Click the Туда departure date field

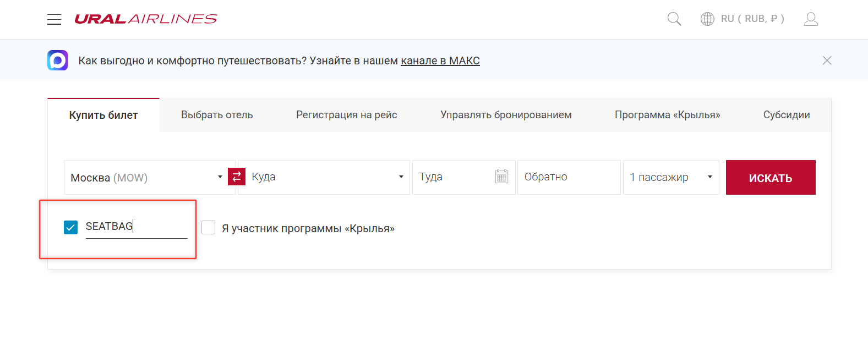click(463, 177)
